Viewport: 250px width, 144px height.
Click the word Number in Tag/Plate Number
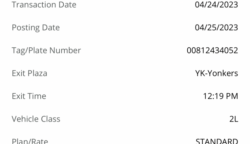coord(65,50)
